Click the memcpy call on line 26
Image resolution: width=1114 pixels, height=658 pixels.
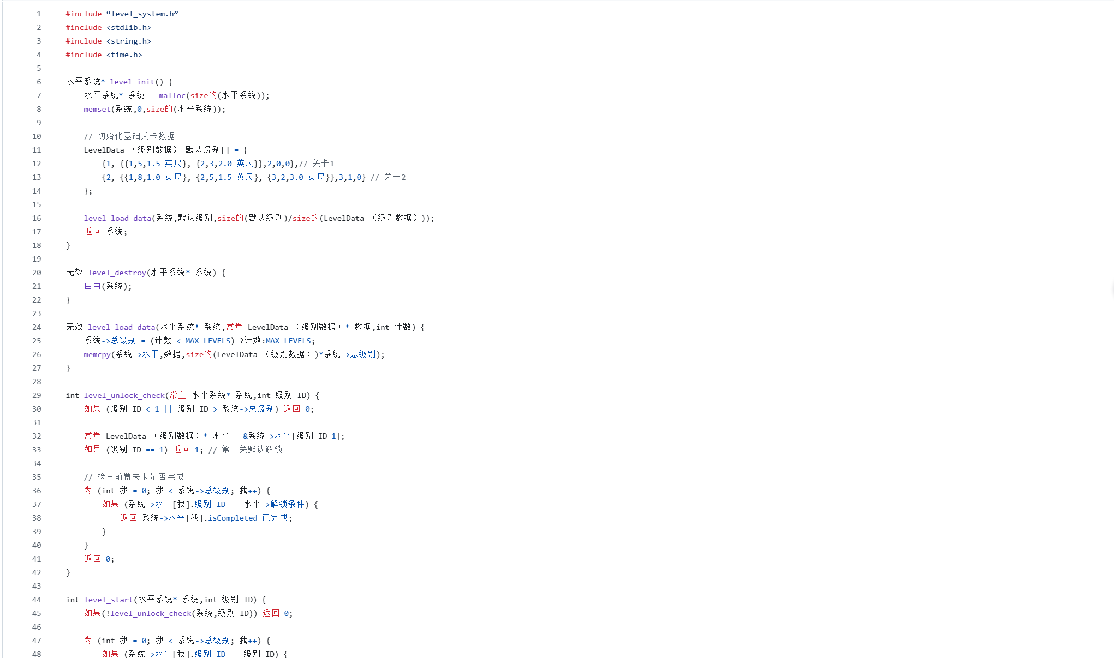click(97, 354)
